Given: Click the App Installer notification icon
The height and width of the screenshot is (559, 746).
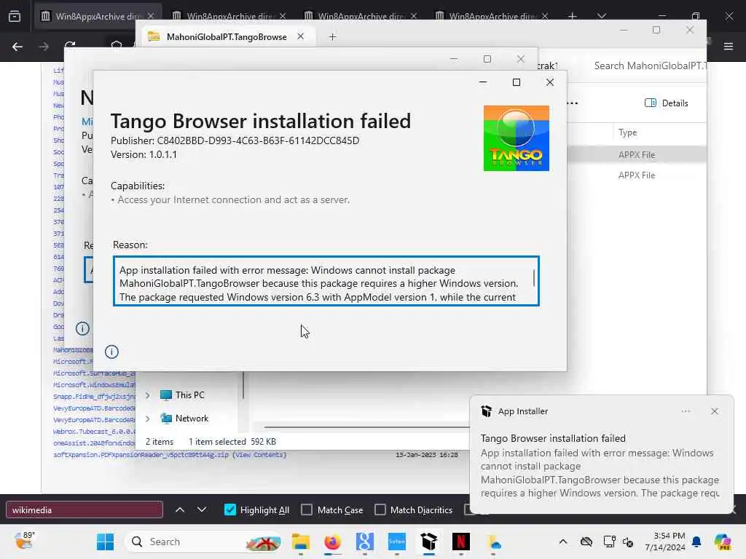Looking at the screenshot, I should point(486,411).
